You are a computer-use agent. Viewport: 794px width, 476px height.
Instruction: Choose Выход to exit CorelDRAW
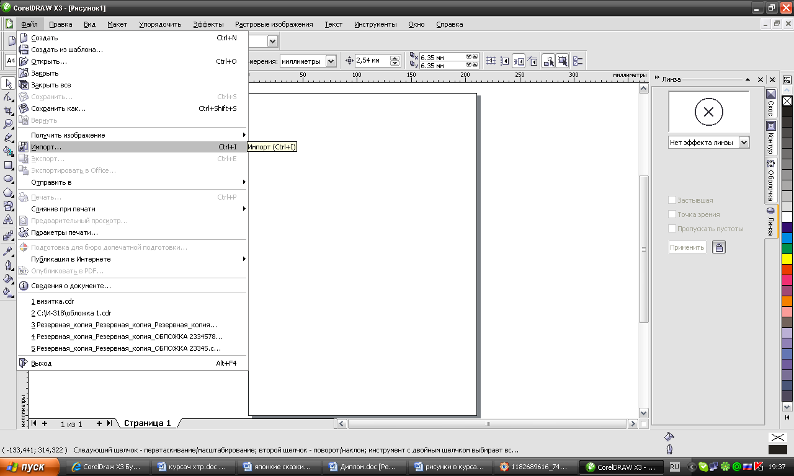(x=132, y=363)
